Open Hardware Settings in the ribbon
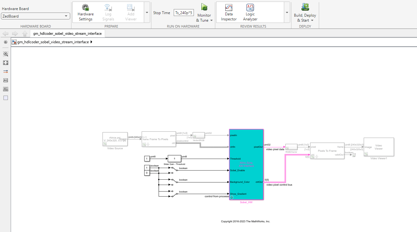The image size is (417, 232). [x=85, y=12]
